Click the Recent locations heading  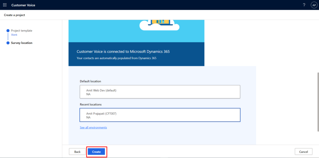(x=91, y=105)
